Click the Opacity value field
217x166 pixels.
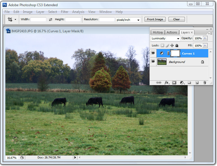tap(198, 38)
